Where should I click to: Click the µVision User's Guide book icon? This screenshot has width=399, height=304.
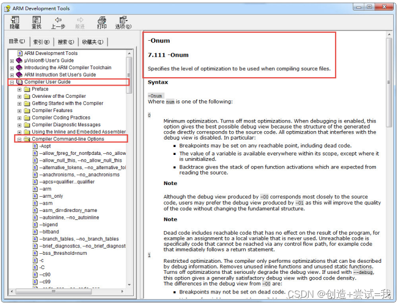coord(20,61)
